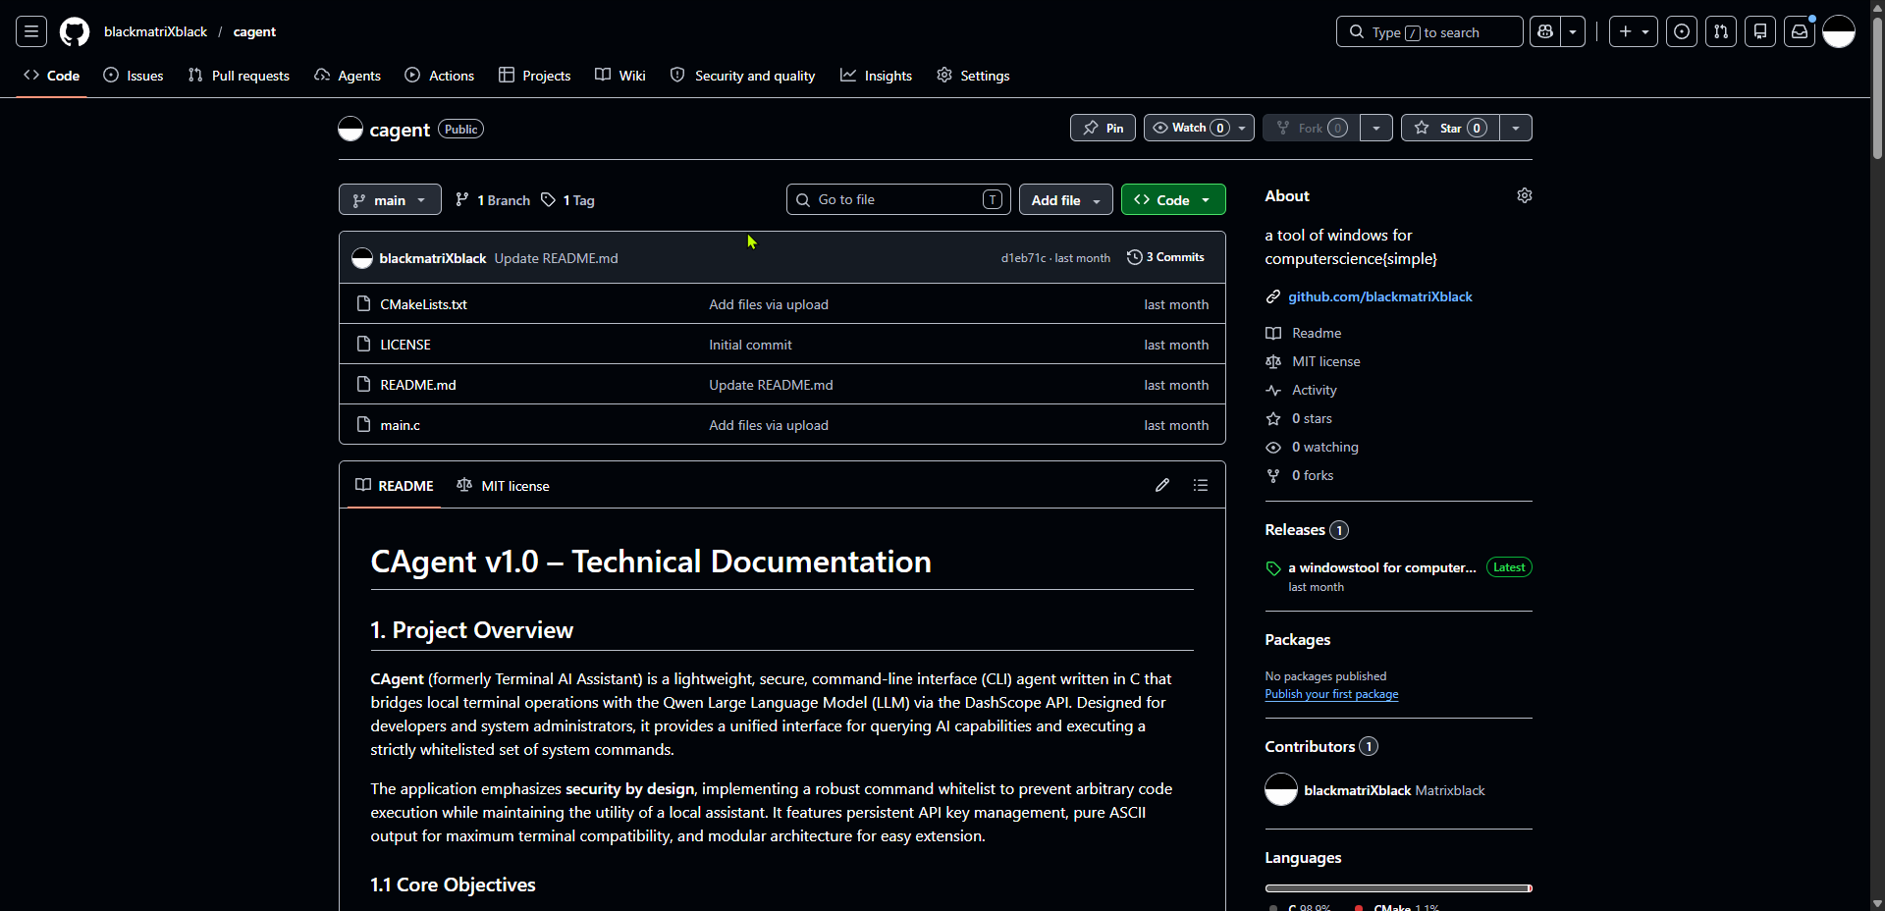Go to the Projects tab
The image size is (1885, 911).
[x=535, y=76]
